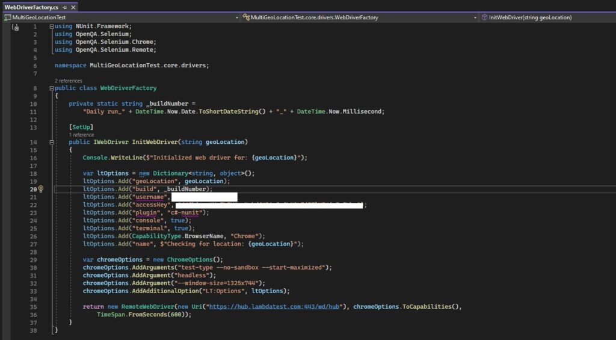Click the method cube icon beside InitWebDriver

click(x=484, y=17)
